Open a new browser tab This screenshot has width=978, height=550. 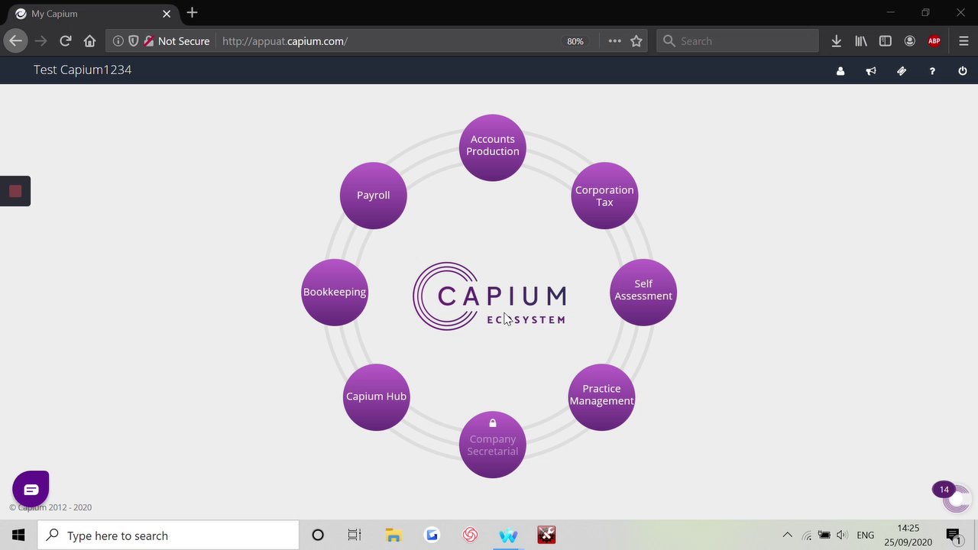pos(192,13)
